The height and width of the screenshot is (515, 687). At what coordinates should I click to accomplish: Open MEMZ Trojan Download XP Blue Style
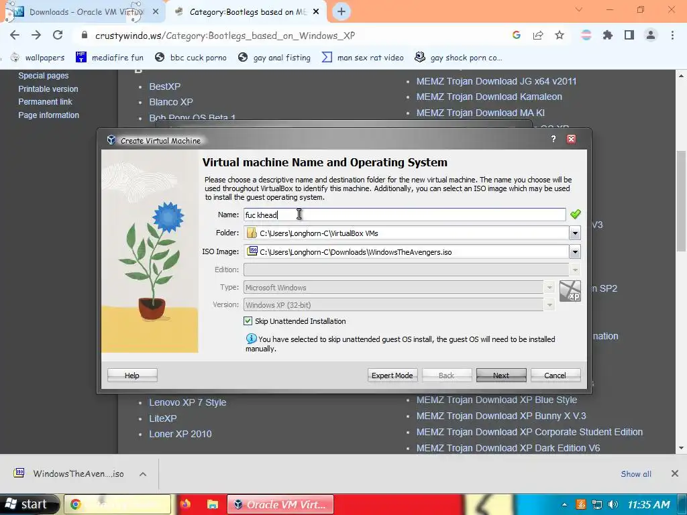coord(496,400)
